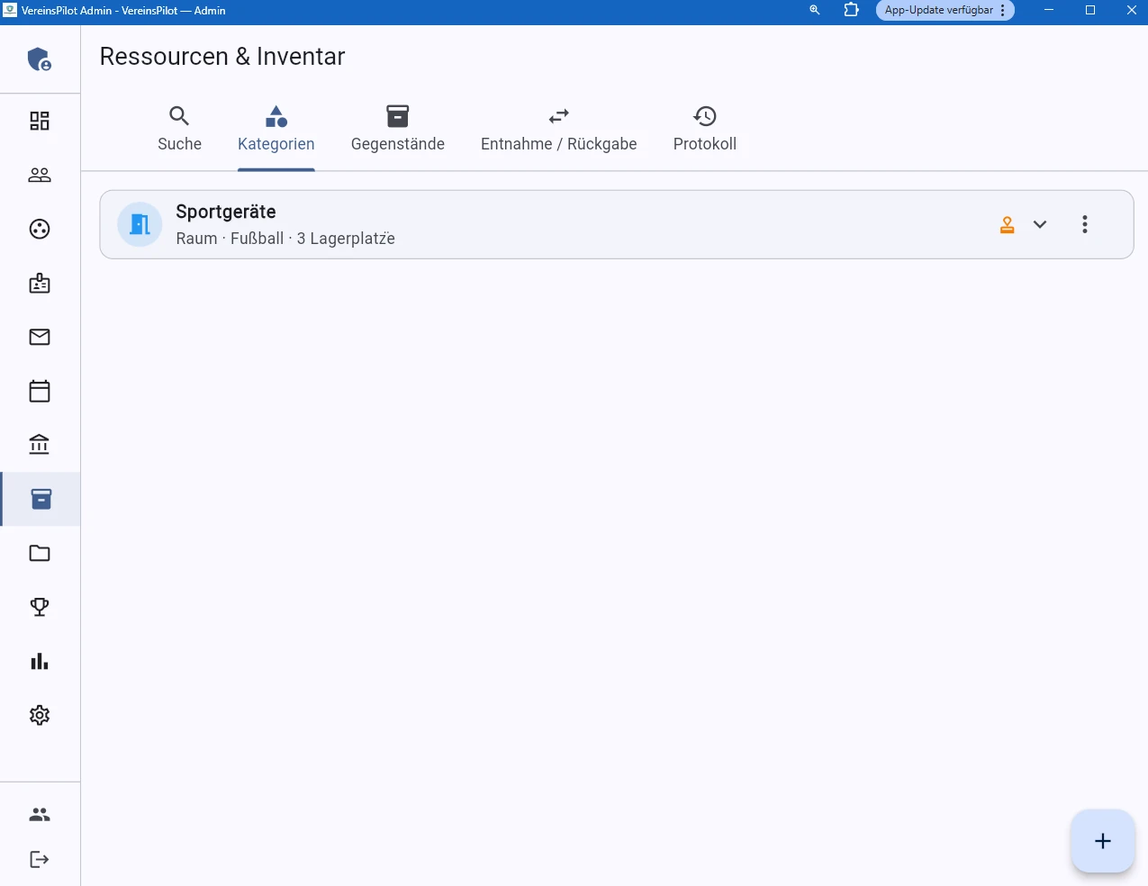Click the orange stamp icon on Sportgeräte
The width and height of the screenshot is (1148, 886).
1007,224
